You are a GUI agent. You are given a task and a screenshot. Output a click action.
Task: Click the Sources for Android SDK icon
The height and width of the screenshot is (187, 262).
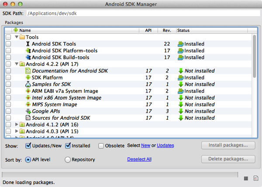click(x=28, y=118)
